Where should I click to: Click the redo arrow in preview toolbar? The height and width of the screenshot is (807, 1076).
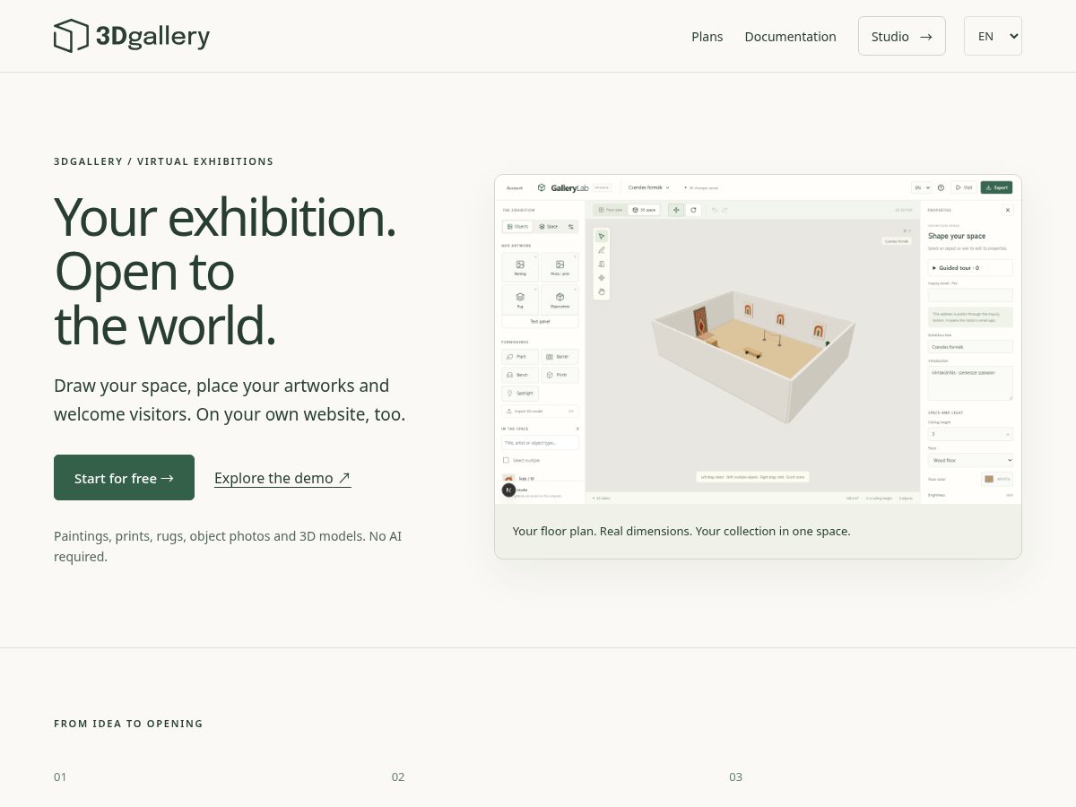pyautogui.click(x=725, y=210)
